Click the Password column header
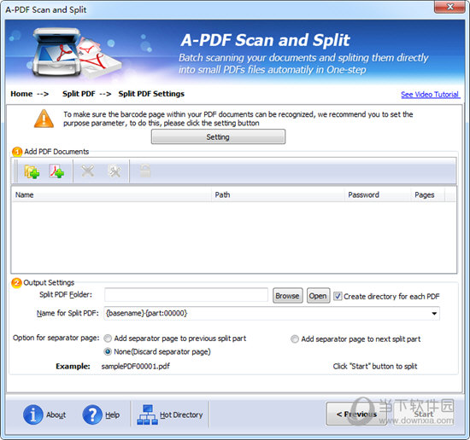Screen dimensions: 470x440 point(378,195)
